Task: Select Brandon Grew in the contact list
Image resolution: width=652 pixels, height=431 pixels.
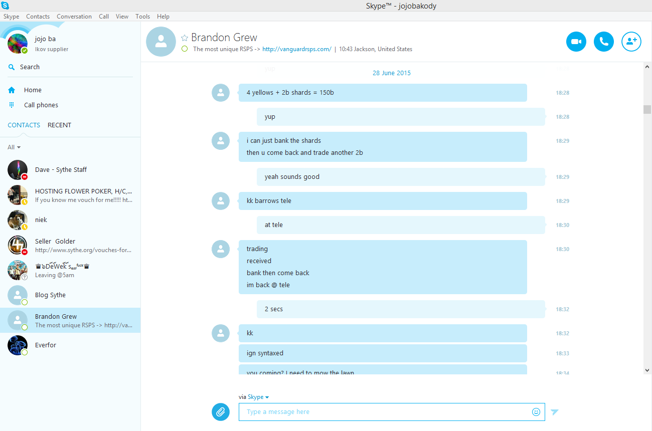Action: coord(70,320)
